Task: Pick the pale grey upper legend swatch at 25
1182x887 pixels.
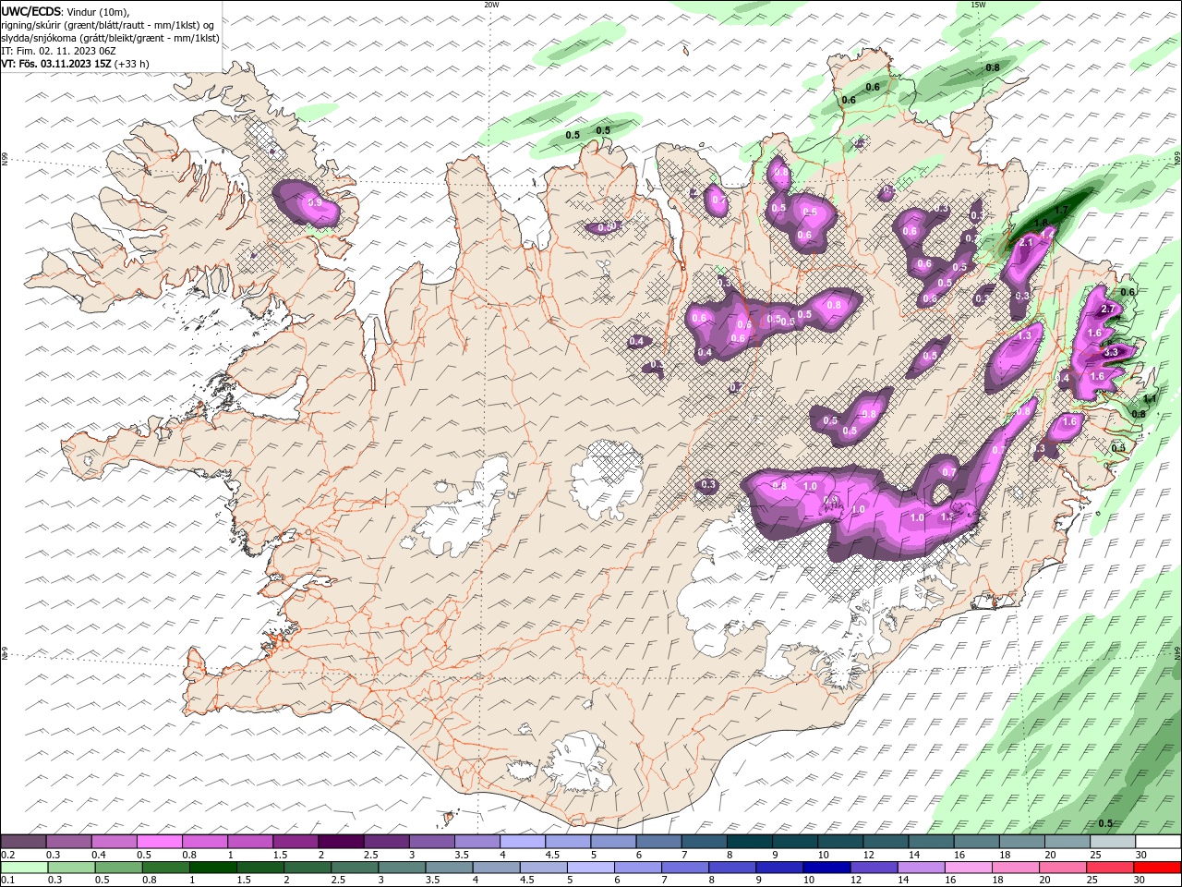Action: (x=1113, y=842)
